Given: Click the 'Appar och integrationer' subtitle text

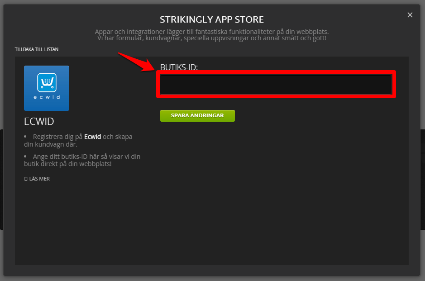Looking at the screenshot, I should pos(212,35).
